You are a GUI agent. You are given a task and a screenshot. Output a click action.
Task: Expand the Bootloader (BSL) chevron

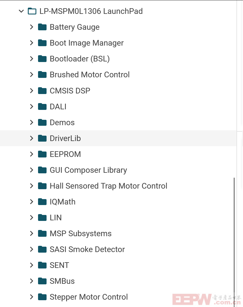(x=32, y=59)
